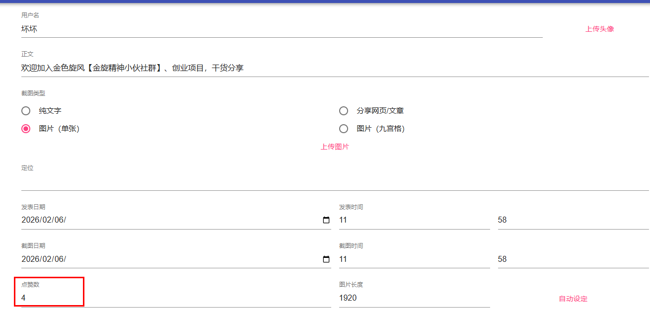Focus the empty 定位 field
650x317 pixels.
(335, 182)
